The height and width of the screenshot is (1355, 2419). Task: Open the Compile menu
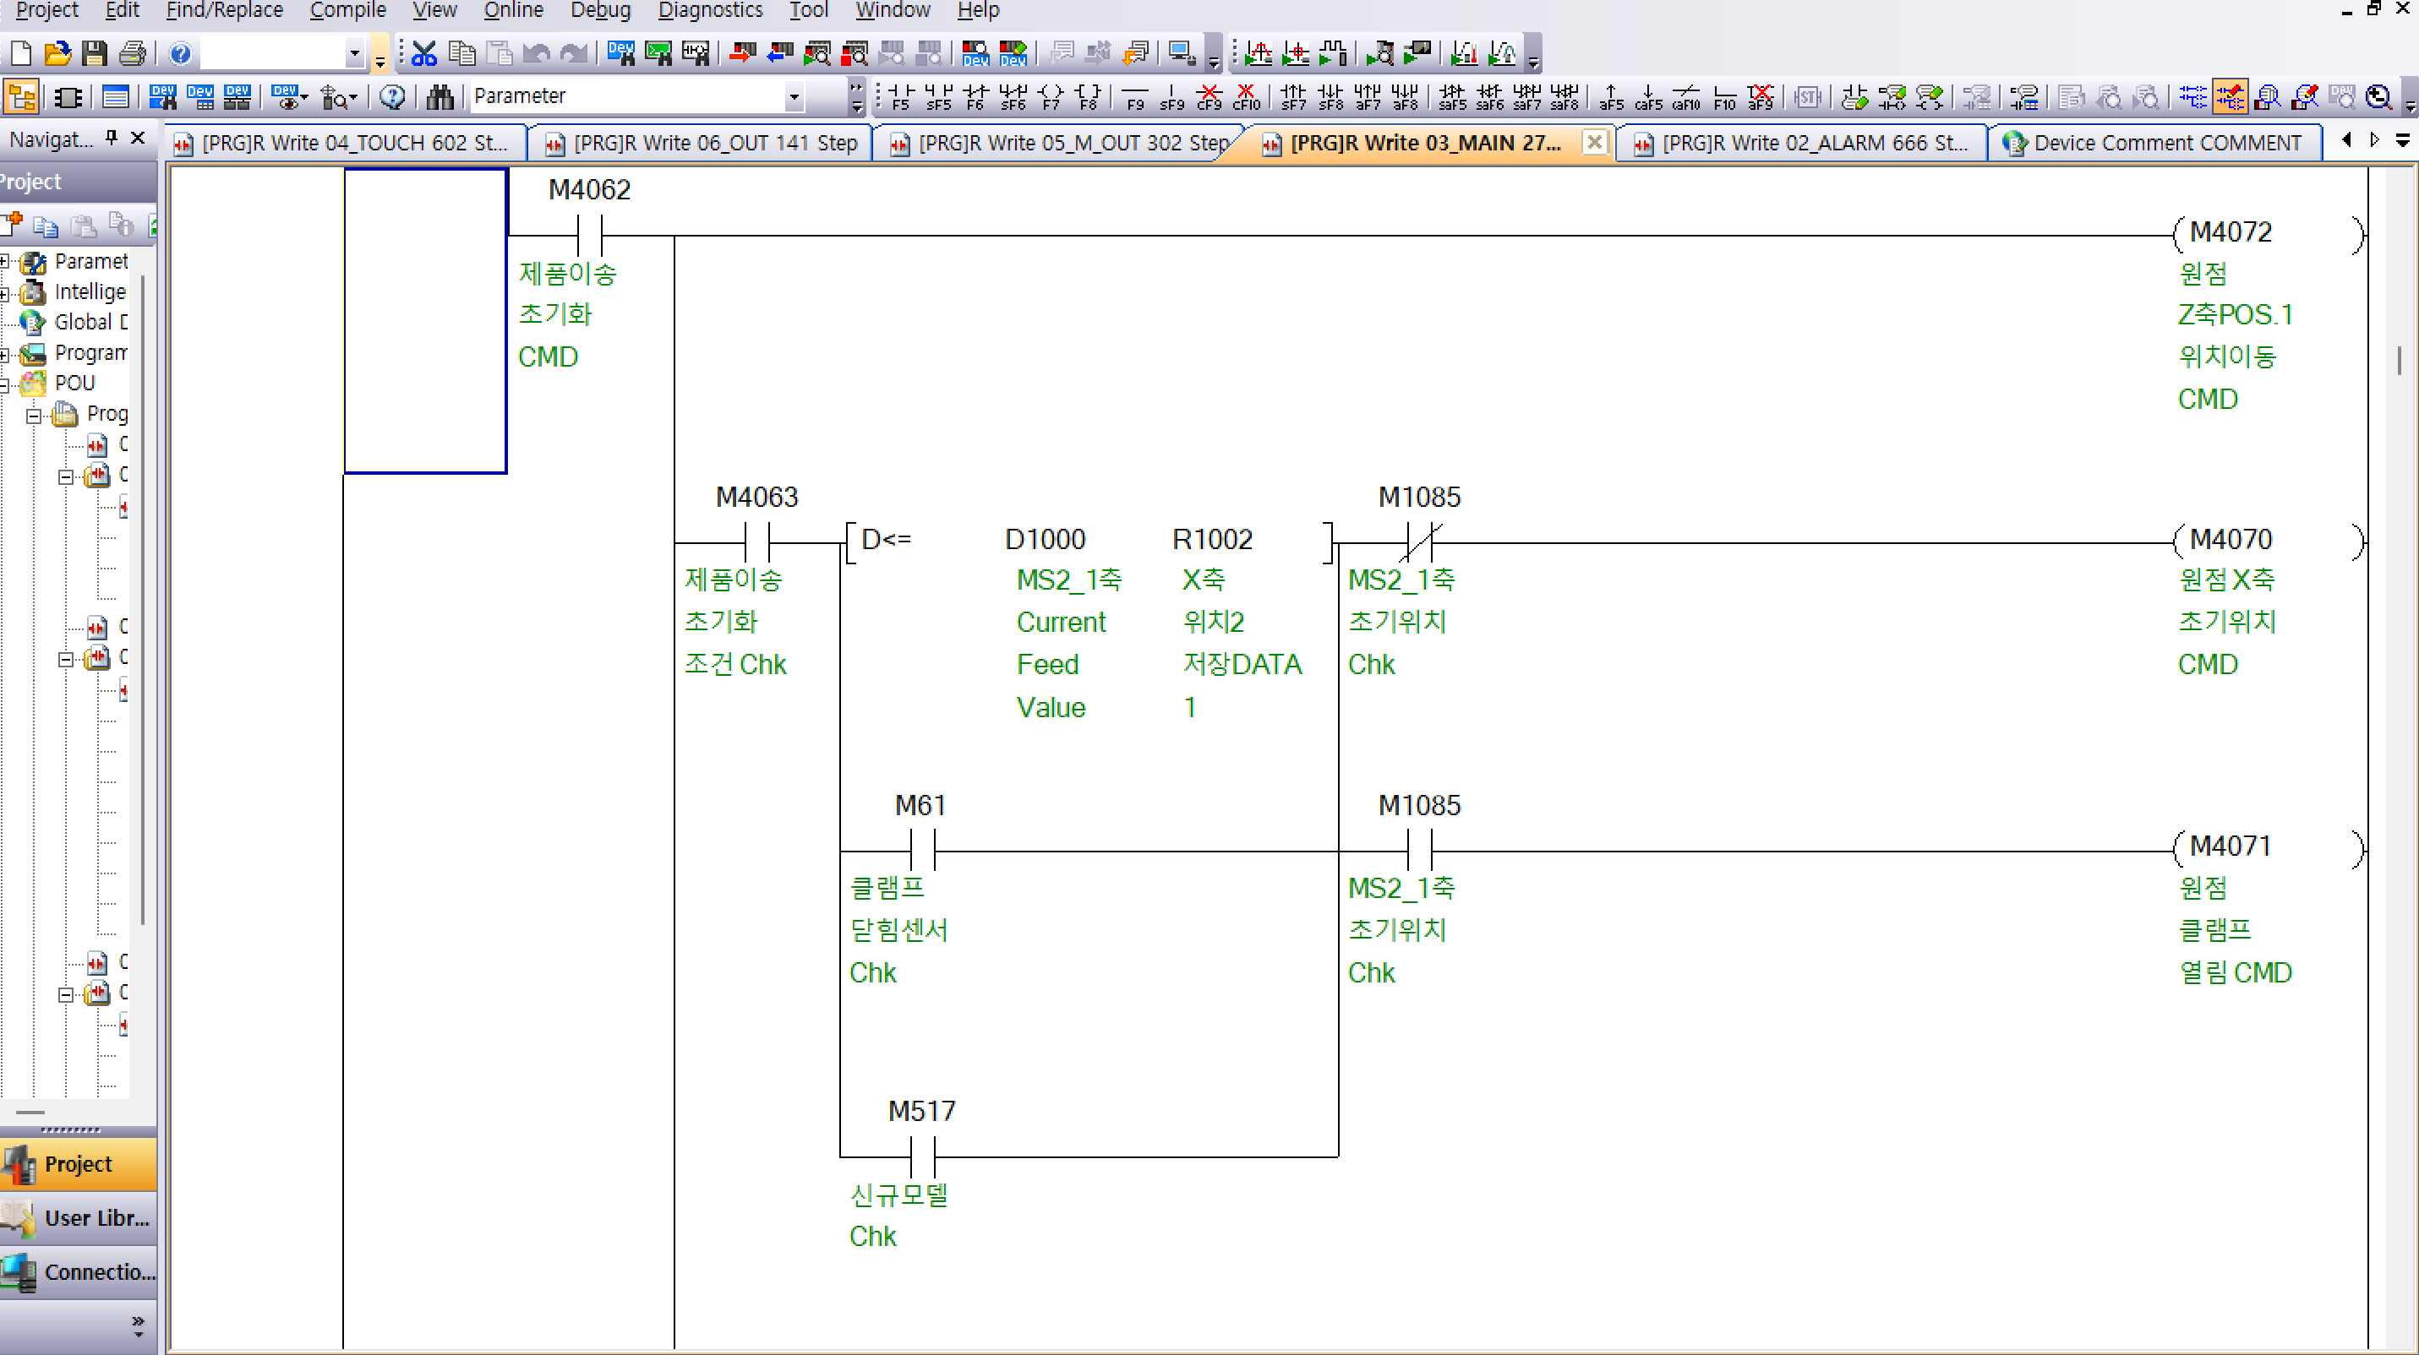(x=347, y=10)
